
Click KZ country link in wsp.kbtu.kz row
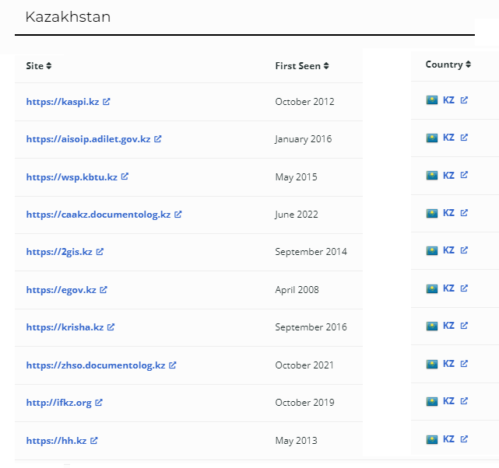tap(448, 176)
